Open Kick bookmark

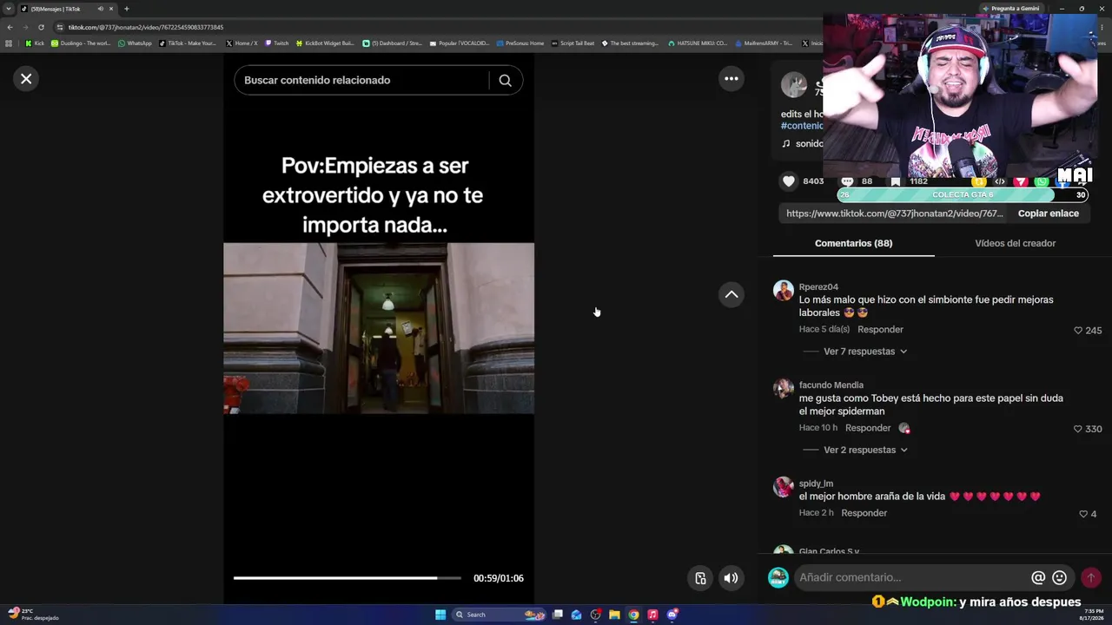coord(35,43)
